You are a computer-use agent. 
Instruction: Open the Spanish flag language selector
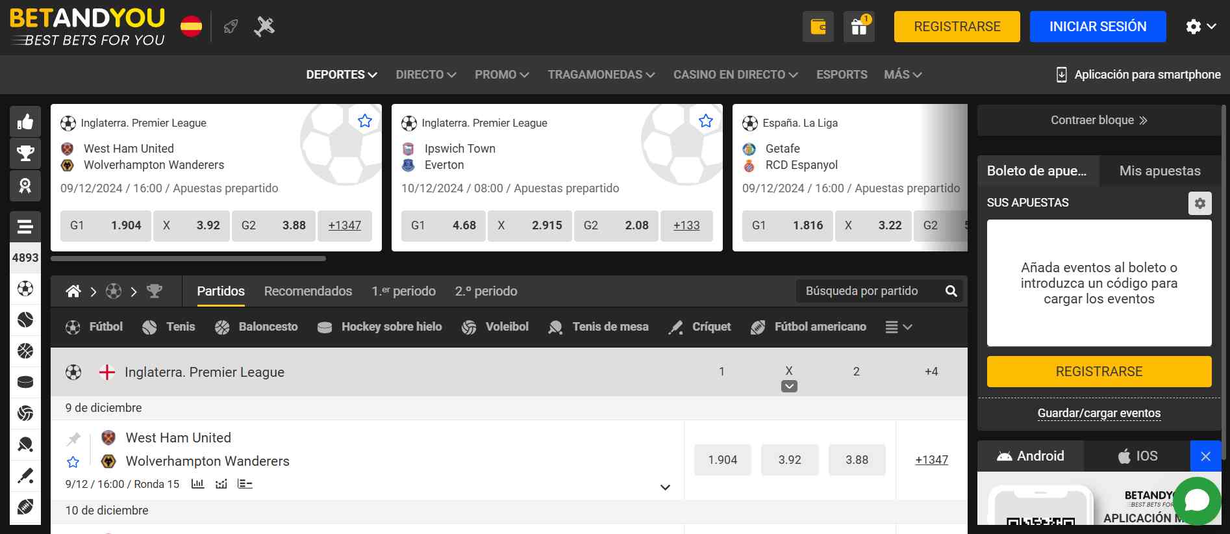(191, 27)
